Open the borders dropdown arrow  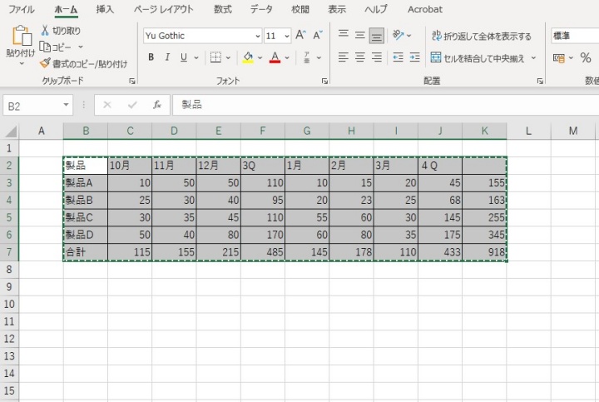click(x=228, y=57)
